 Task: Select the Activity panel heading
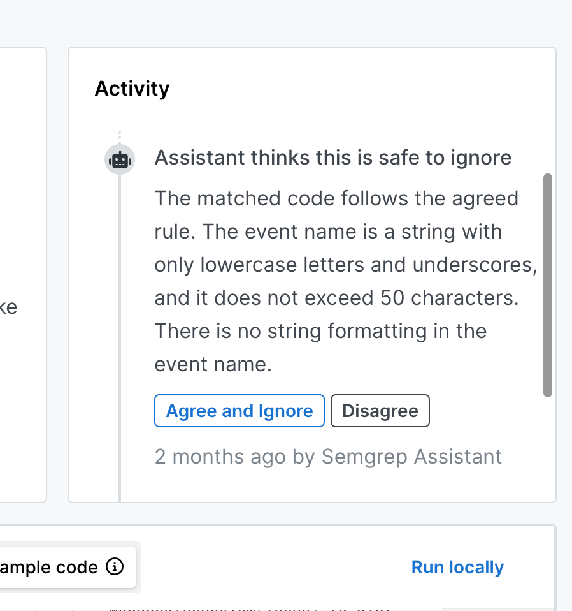pyautogui.click(x=132, y=89)
